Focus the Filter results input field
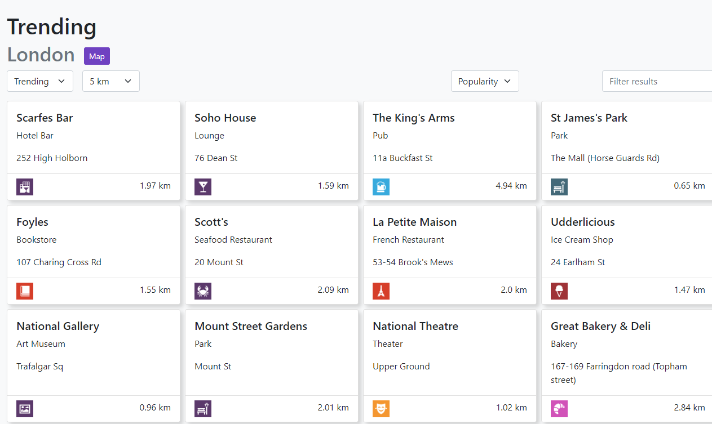The width and height of the screenshot is (712, 424). click(x=657, y=81)
